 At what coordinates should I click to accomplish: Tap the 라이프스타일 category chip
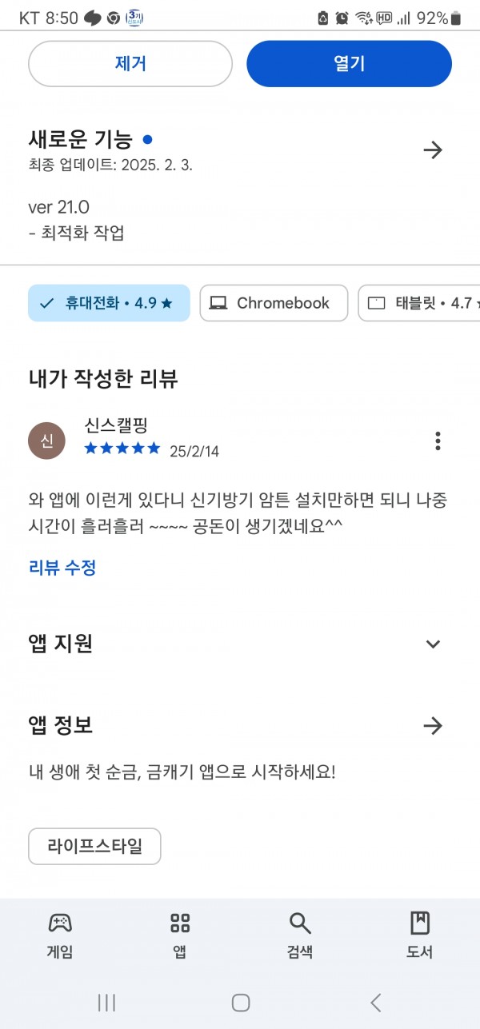(94, 846)
